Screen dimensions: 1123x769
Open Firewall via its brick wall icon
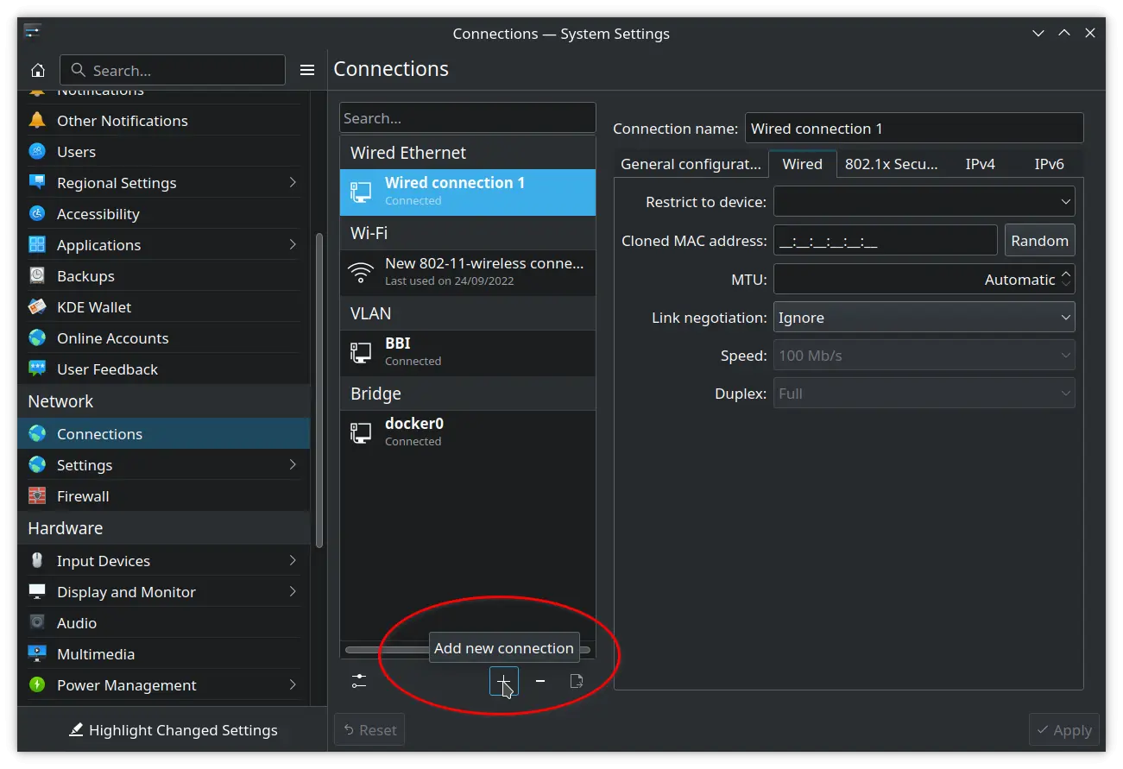click(37, 496)
